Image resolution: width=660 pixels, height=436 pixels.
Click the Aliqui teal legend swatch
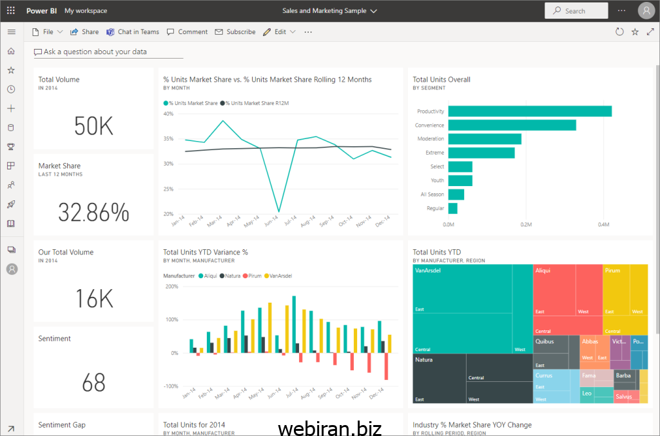tap(200, 276)
